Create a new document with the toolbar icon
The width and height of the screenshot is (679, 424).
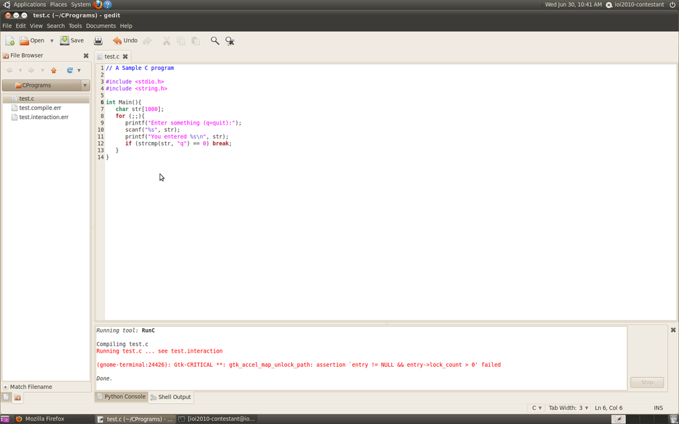[10, 40]
